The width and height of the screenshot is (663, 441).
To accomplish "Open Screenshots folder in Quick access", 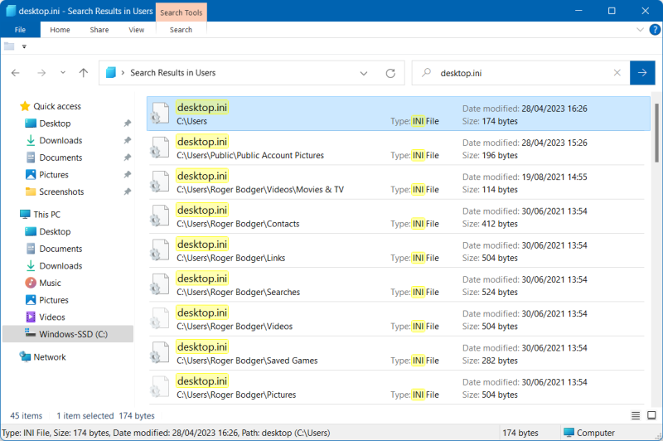I will pos(61,191).
